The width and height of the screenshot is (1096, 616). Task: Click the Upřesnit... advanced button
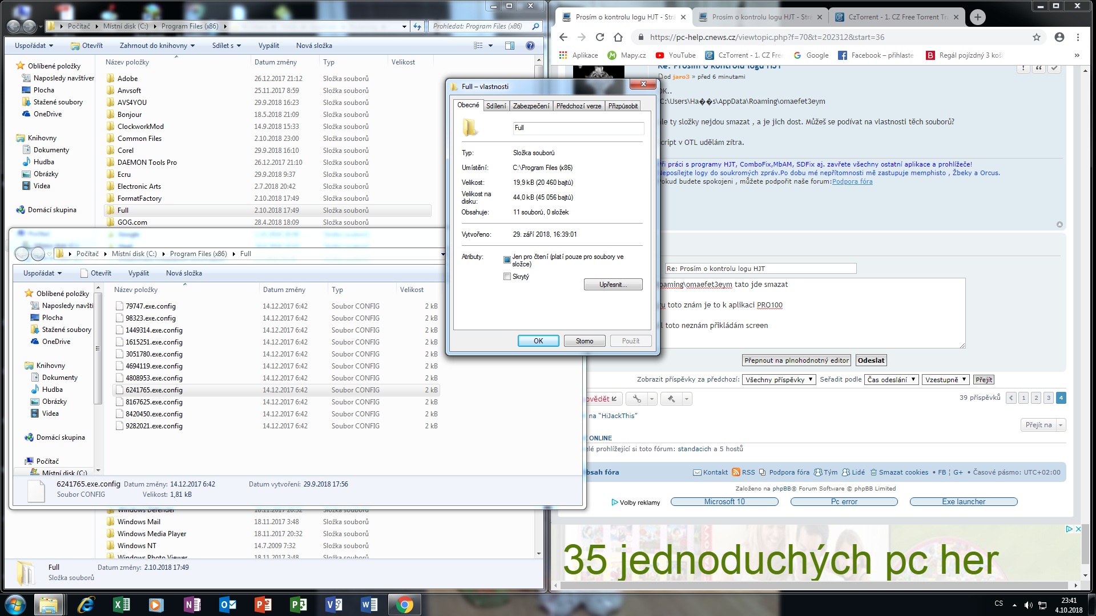[613, 285]
